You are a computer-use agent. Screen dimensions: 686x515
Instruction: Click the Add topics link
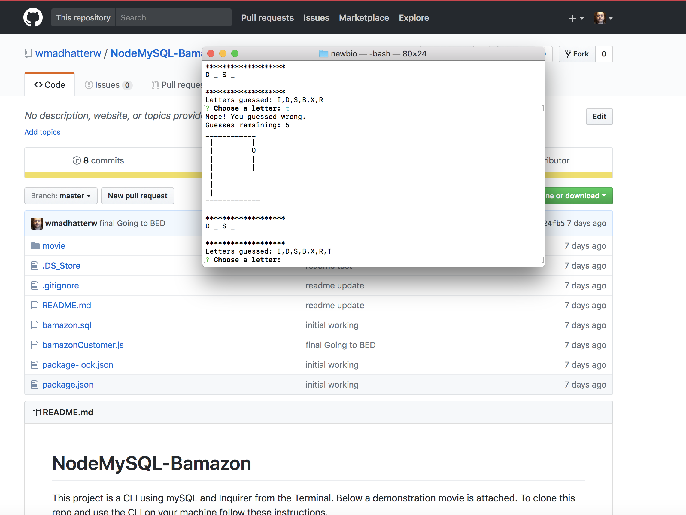tap(42, 132)
